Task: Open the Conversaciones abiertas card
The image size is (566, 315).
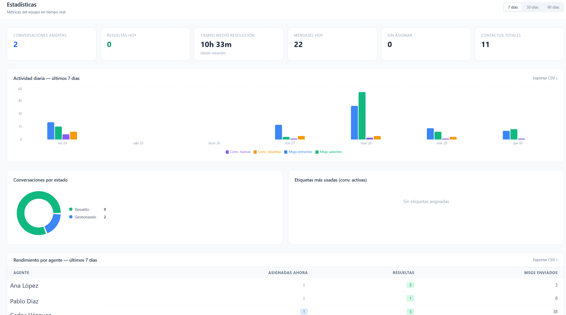Action: 51,44
